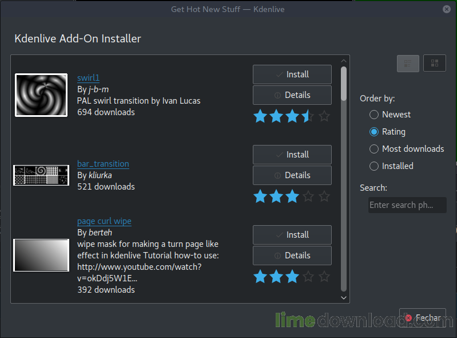The image size is (457, 338).
Task: Click the fifth rating star for swirl1
Action: [x=324, y=116]
